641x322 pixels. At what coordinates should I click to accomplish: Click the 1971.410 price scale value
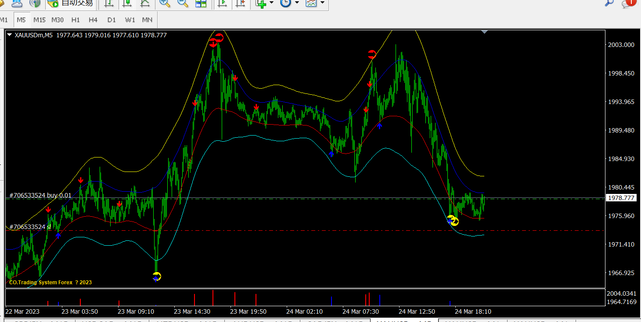pos(621,244)
